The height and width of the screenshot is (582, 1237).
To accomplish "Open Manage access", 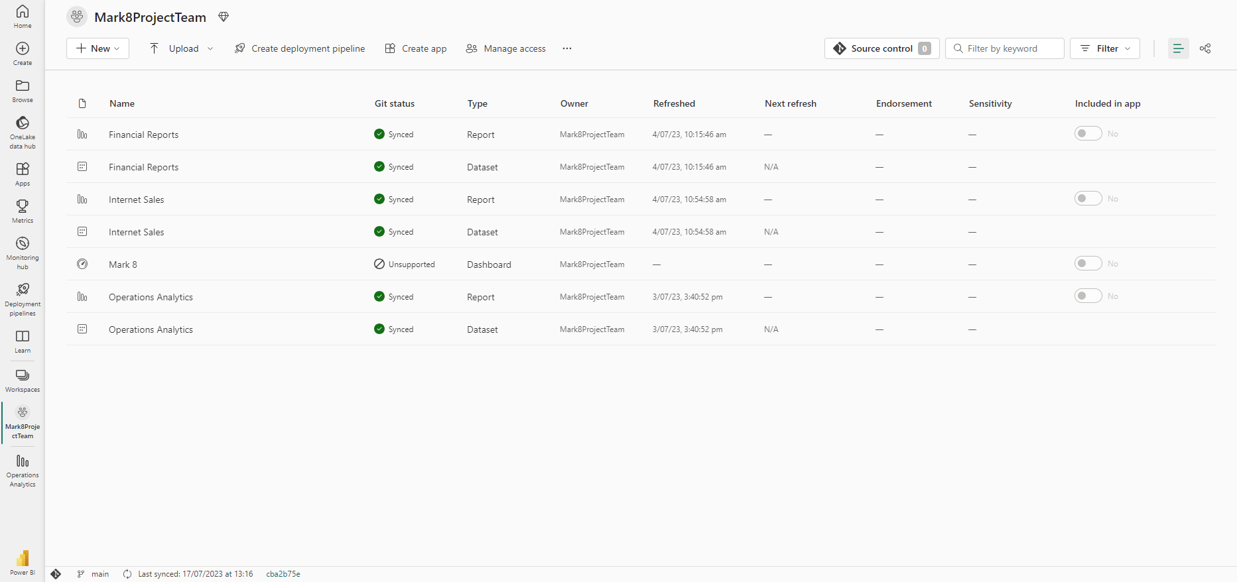I will (506, 48).
